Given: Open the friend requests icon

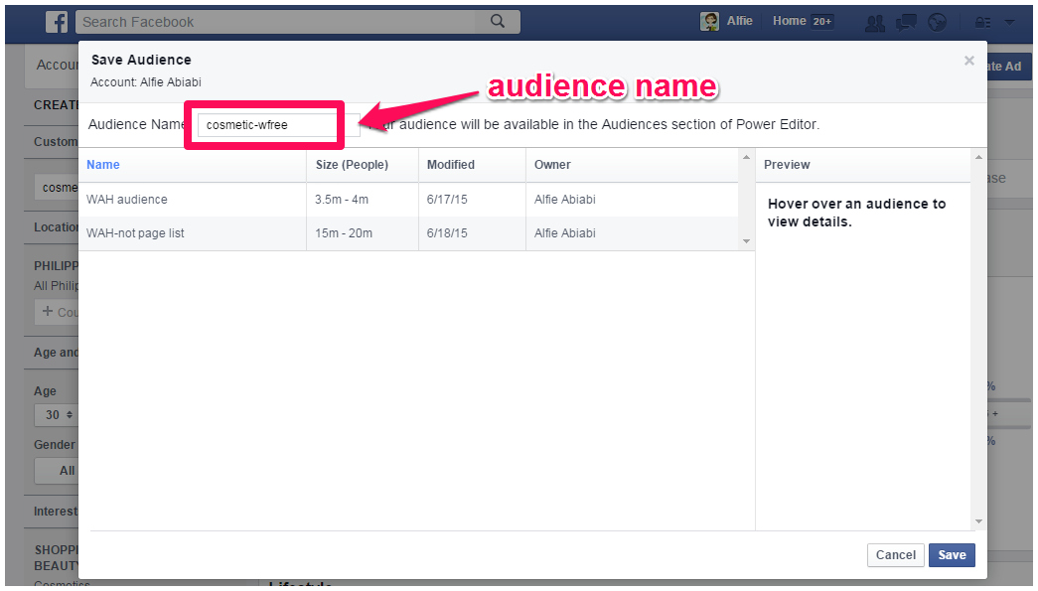Looking at the screenshot, I should pyautogui.click(x=875, y=22).
